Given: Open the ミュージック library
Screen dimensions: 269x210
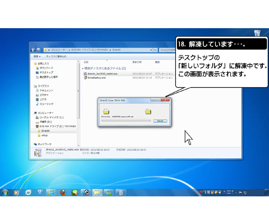Looking at the screenshot, I should [44, 104].
